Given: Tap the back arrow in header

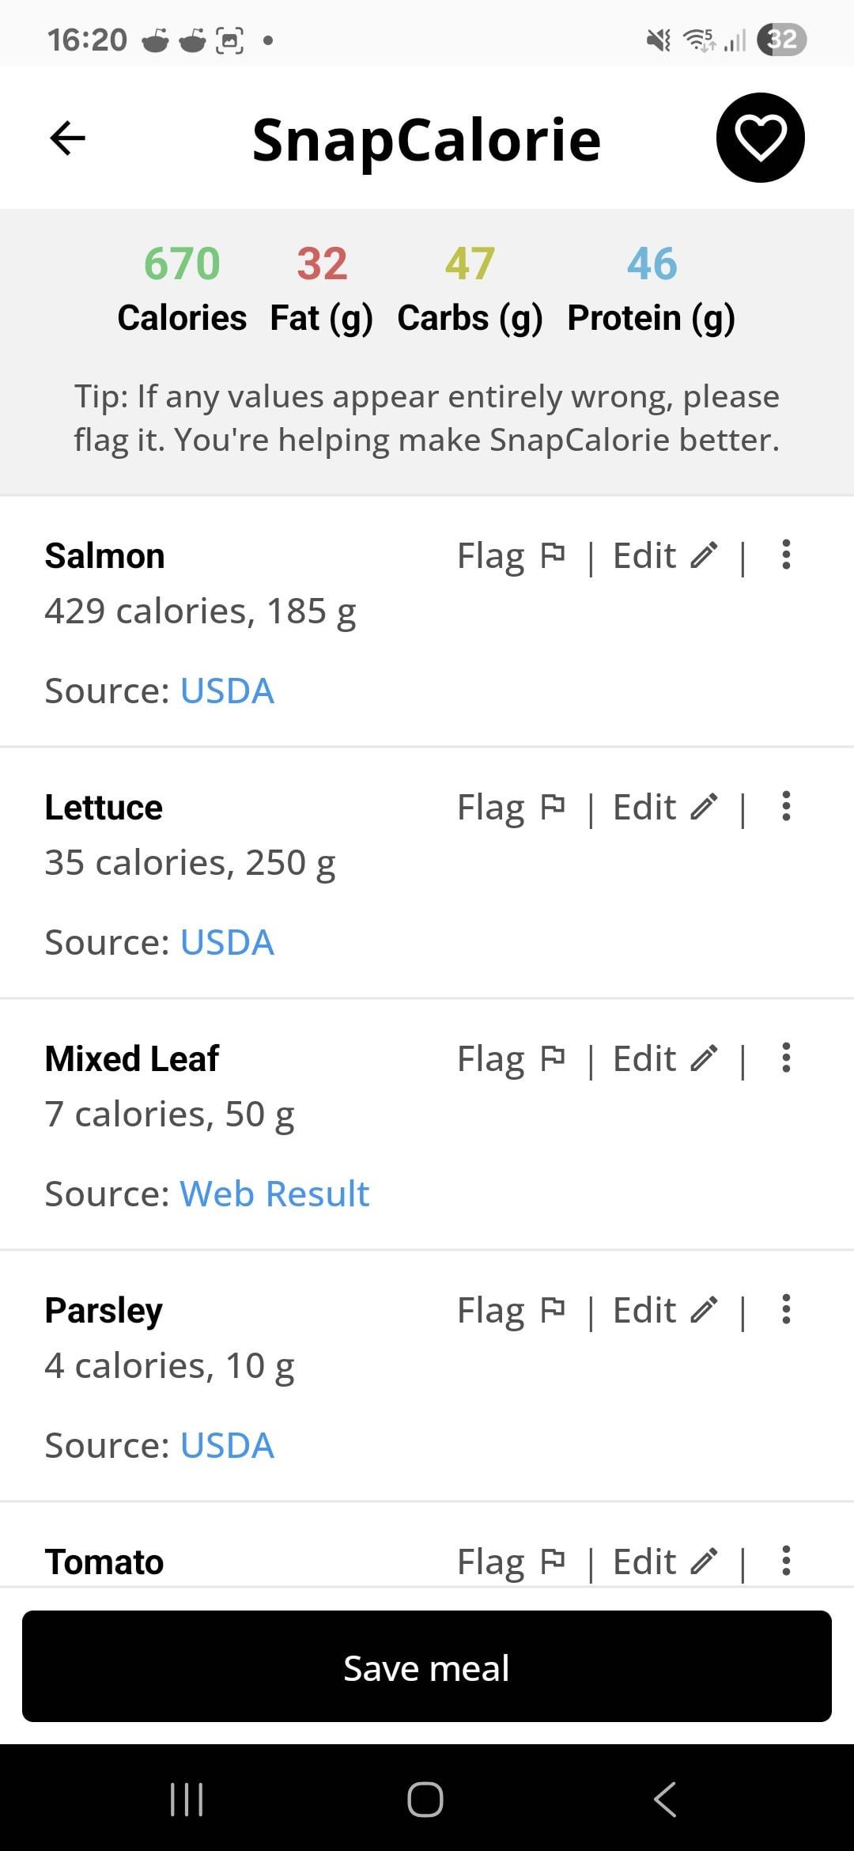Looking at the screenshot, I should pos(67,138).
